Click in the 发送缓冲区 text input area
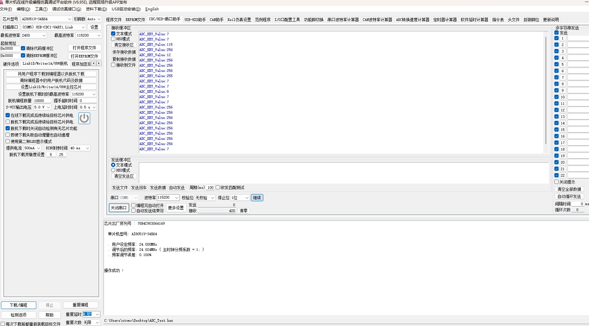The image size is (589, 326). pos(343,173)
